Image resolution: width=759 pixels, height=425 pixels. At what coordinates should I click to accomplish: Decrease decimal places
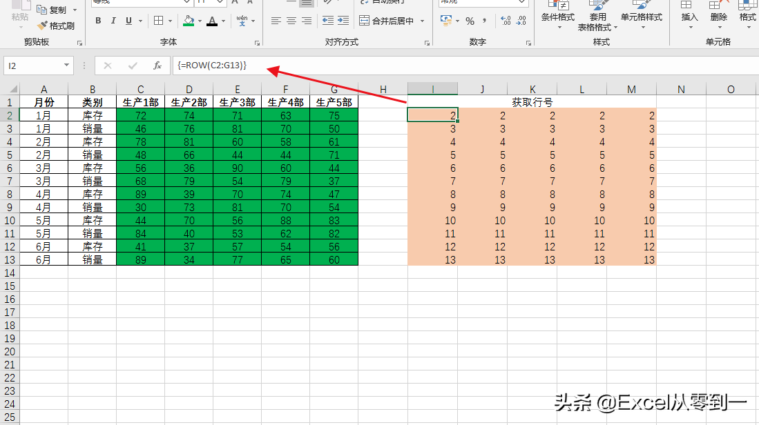point(521,21)
